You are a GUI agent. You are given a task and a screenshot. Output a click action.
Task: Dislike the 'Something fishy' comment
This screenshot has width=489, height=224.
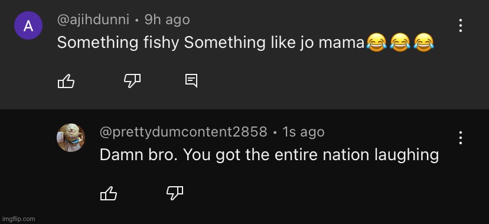[x=132, y=81]
